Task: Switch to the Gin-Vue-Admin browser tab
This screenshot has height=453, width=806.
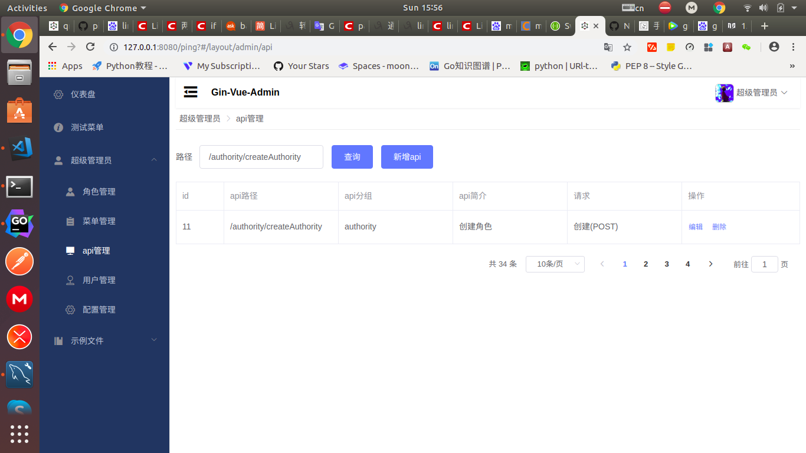Action: [x=587, y=26]
